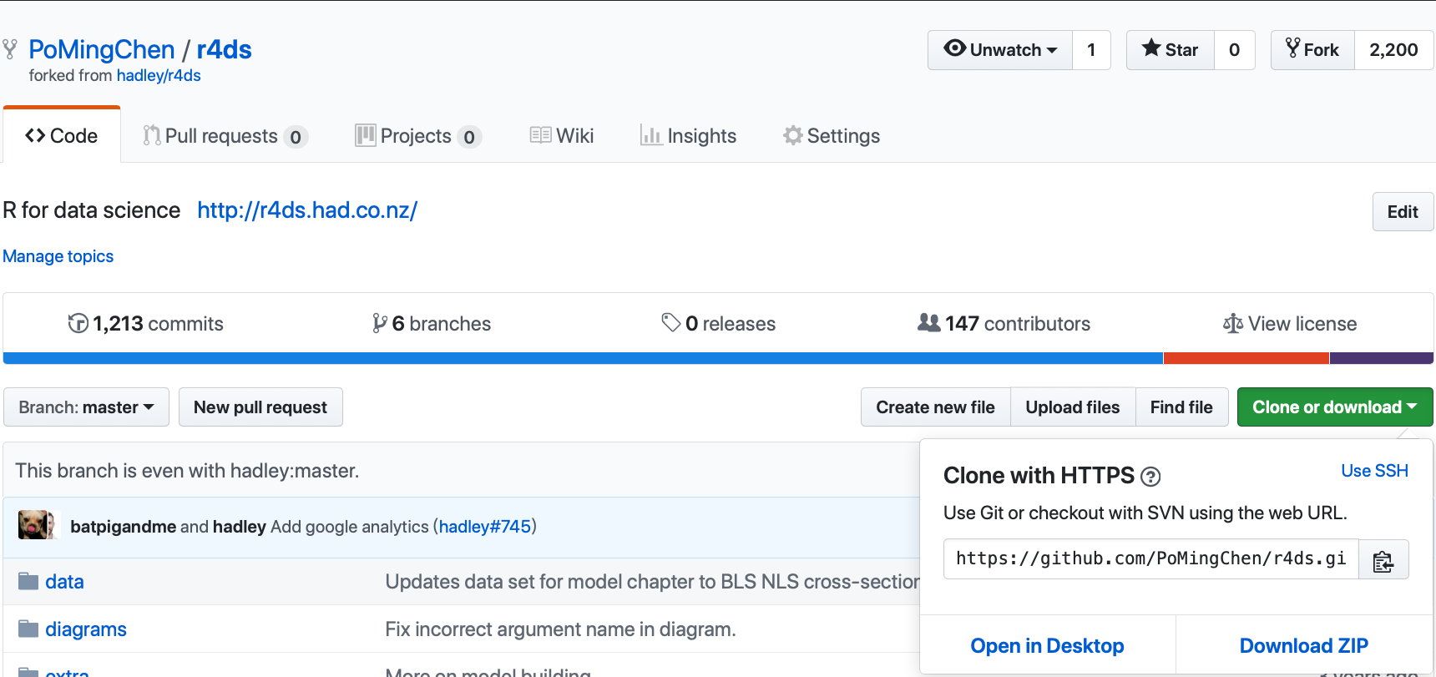Viewport: 1436px width, 677px height.
Task: Click Manage topics link
Action: [x=58, y=256]
